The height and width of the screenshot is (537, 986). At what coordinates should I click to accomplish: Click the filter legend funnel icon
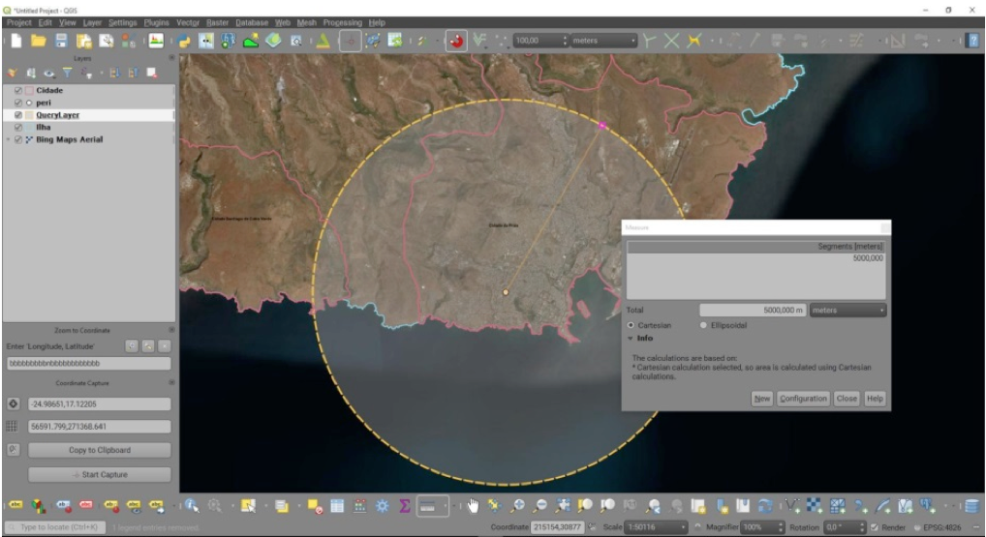[x=69, y=73]
